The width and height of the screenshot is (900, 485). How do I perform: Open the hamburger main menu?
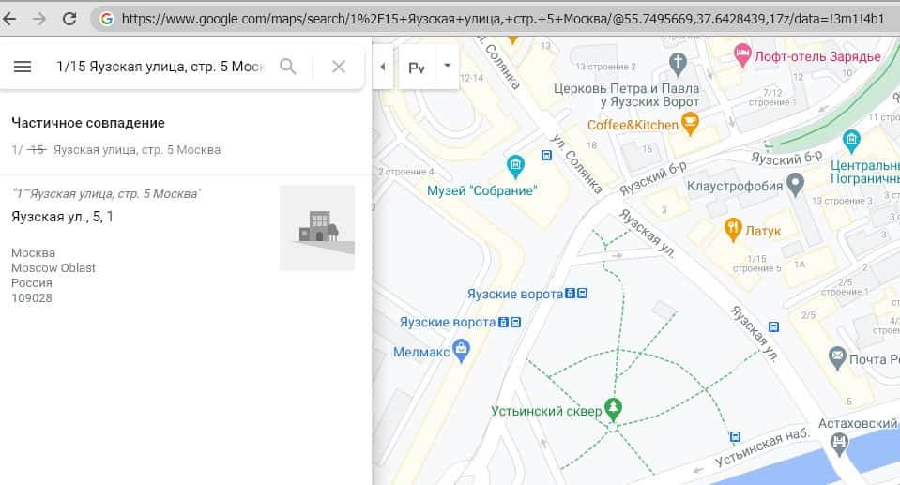23,67
